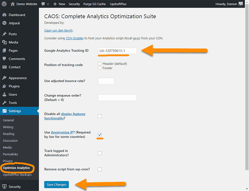Viewport: 249px width, 191px height.
Task: Click the comments bubble icon in admin bar
Action: (43, 4)
